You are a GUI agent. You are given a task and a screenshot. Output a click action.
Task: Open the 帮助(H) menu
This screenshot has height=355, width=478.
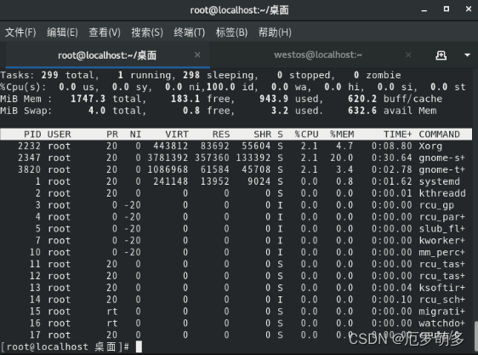(x=275, y=32)
